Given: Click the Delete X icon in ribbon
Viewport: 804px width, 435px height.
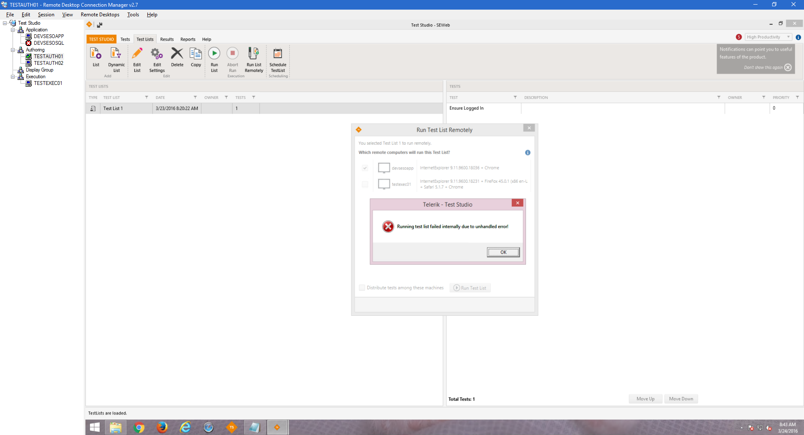Looking at the screenshot, I should [x=177, y=54].
